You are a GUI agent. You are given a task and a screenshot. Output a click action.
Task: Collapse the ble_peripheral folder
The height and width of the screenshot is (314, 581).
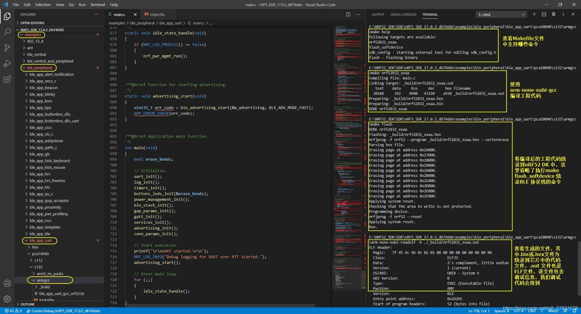tap(59, 68)
